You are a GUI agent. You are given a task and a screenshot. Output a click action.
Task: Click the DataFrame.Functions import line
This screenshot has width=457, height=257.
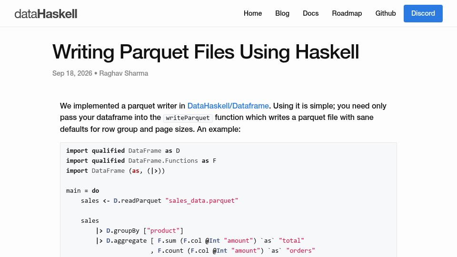point(141,160)
